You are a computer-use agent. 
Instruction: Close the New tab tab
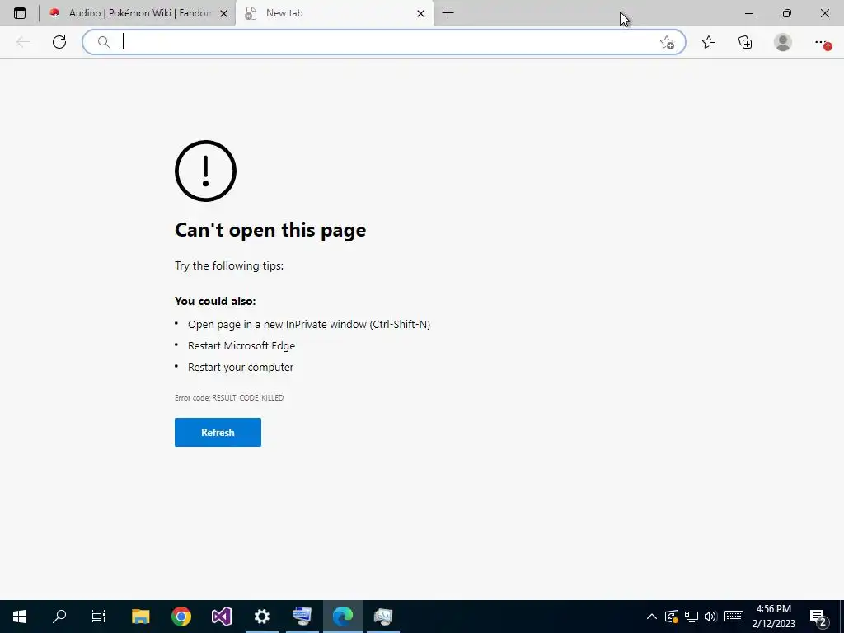coord(421,13)
